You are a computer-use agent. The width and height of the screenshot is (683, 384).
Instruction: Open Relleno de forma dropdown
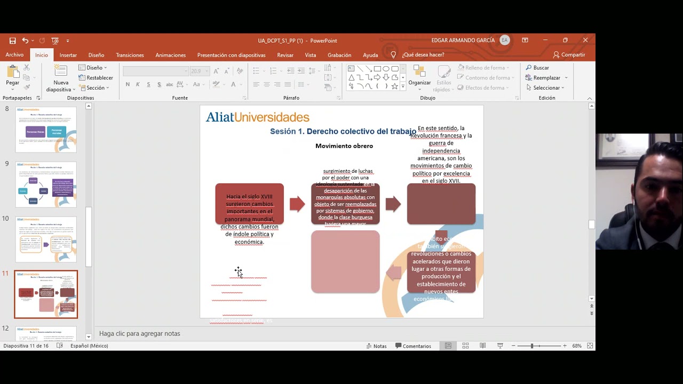(483, 68)
